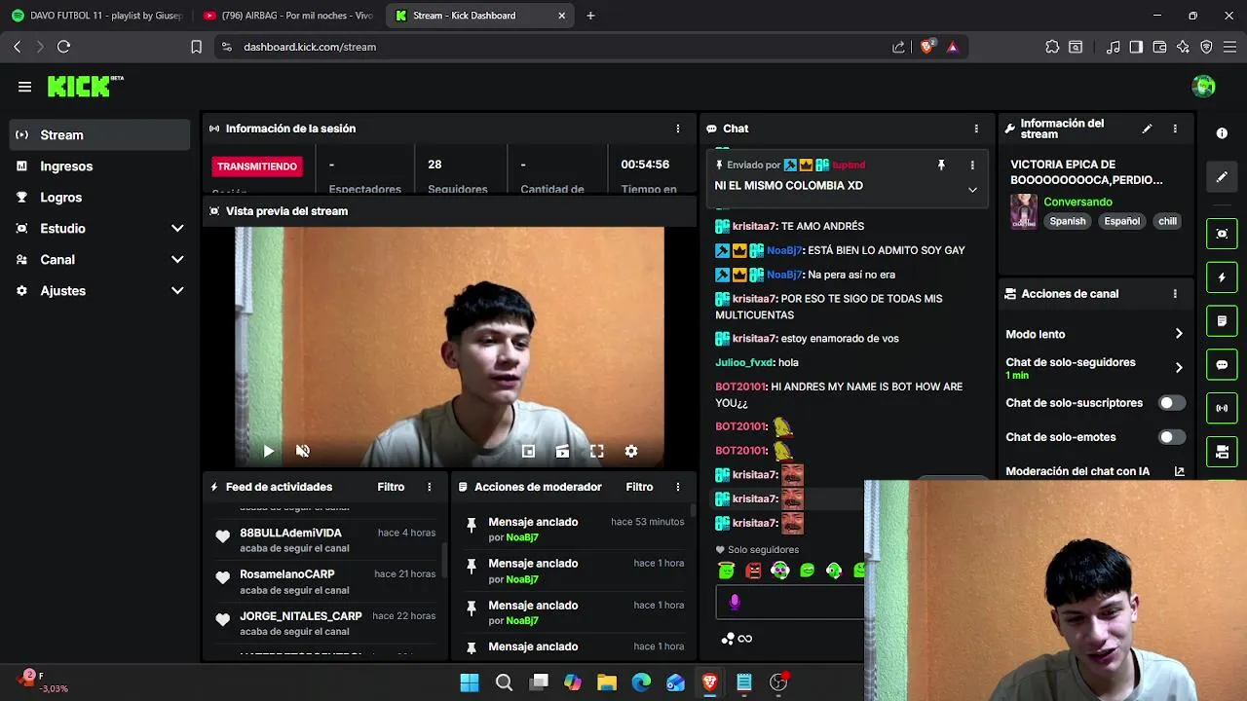This screenshot has width=1247, height=701.
Task: Open the hamburger menu beside the Kick logo
Action: 24,87
